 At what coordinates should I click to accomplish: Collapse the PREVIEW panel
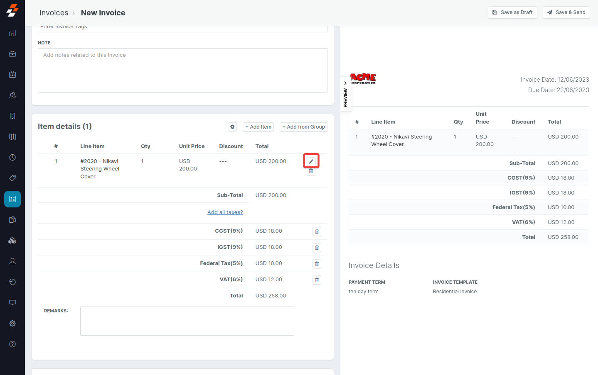(345, 94)
